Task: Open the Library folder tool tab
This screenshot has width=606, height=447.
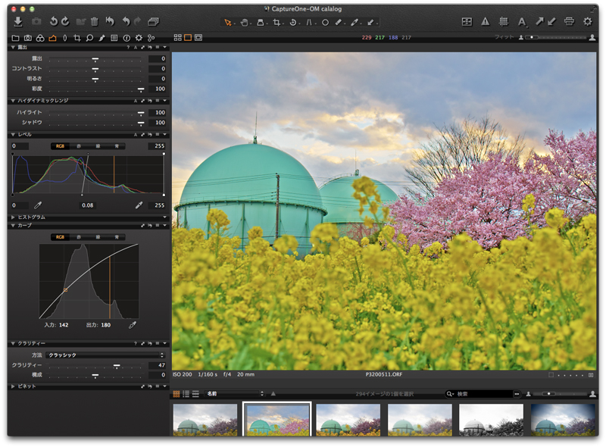Action: coord(16,37)
